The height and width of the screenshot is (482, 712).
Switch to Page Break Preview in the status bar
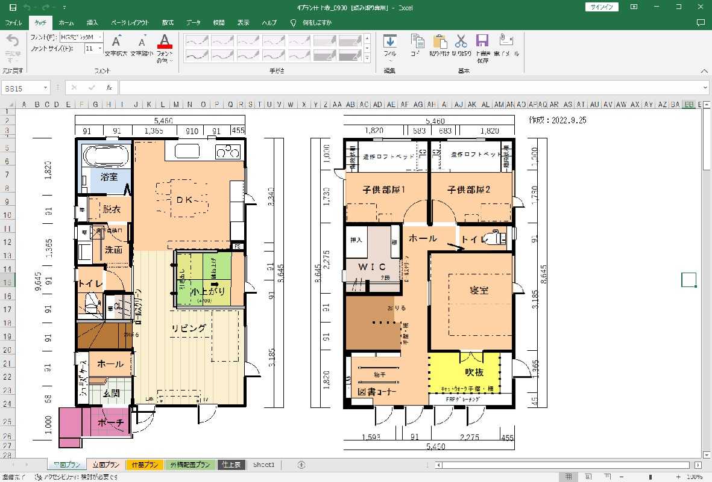(x=608, y=477)
